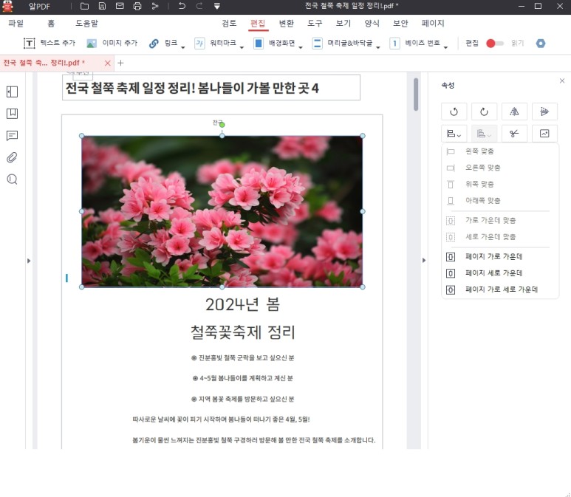Viewport: 571px width, 497px height.
Task: Click the document vertical scrollbar thumb
Action: pos(415,94)
